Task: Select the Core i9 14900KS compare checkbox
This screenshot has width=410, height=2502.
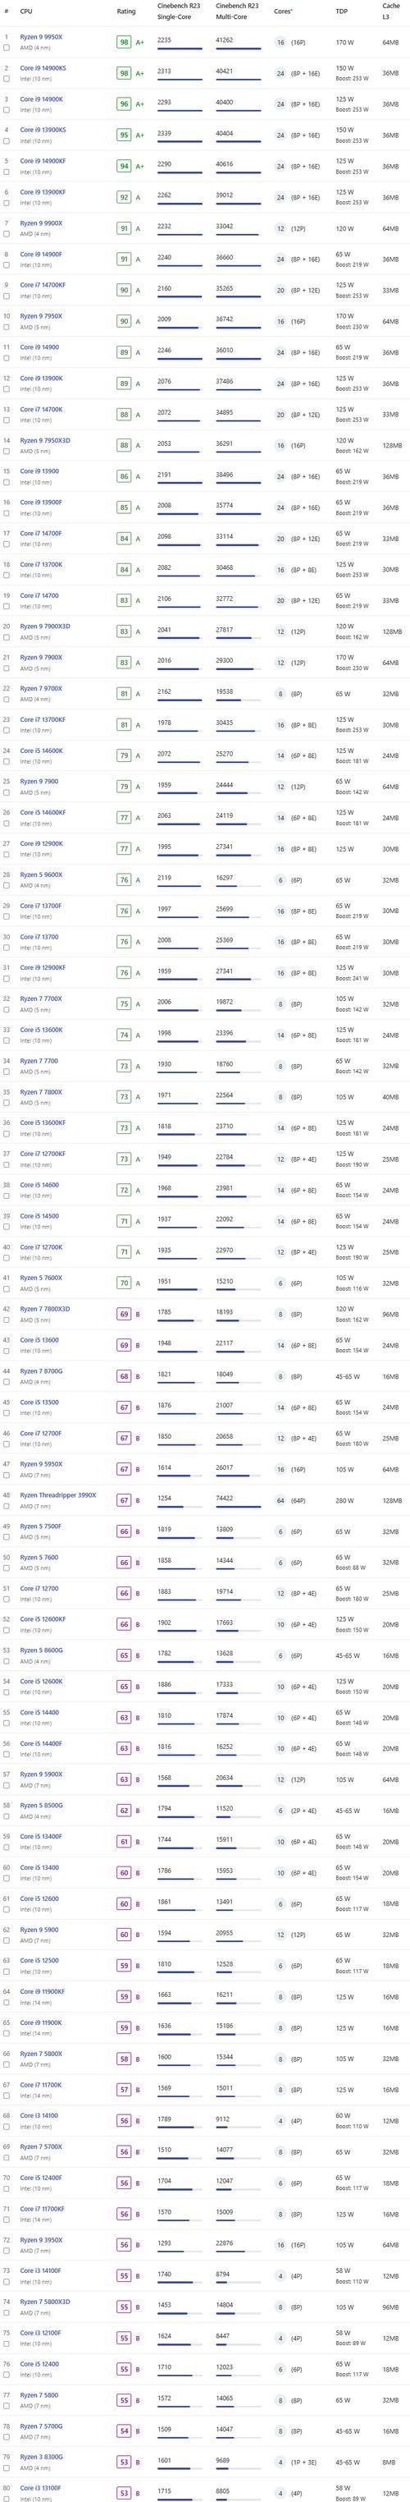Action: 7,79
